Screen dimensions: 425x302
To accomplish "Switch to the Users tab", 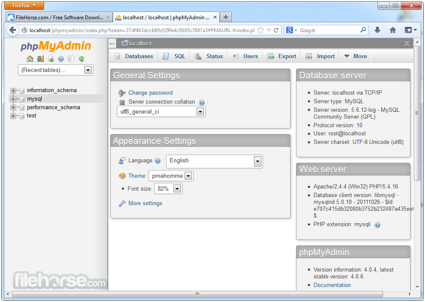I will (x=245, y=56).
